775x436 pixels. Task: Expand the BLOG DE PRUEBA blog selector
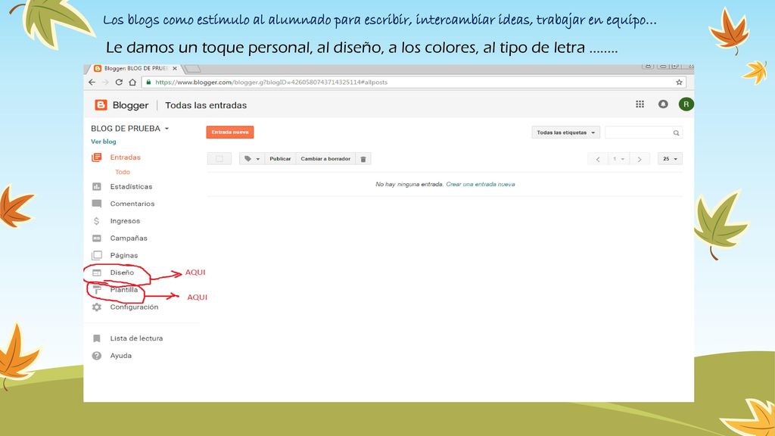(130, 129)
